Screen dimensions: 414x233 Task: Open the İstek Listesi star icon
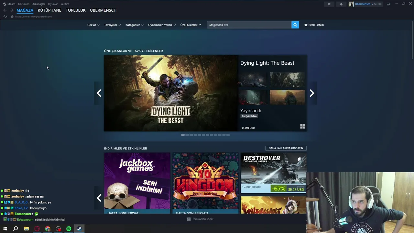[x=306, y=25]
